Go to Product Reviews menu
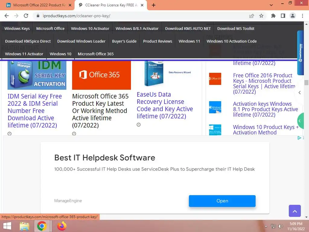 pos(158,41)
